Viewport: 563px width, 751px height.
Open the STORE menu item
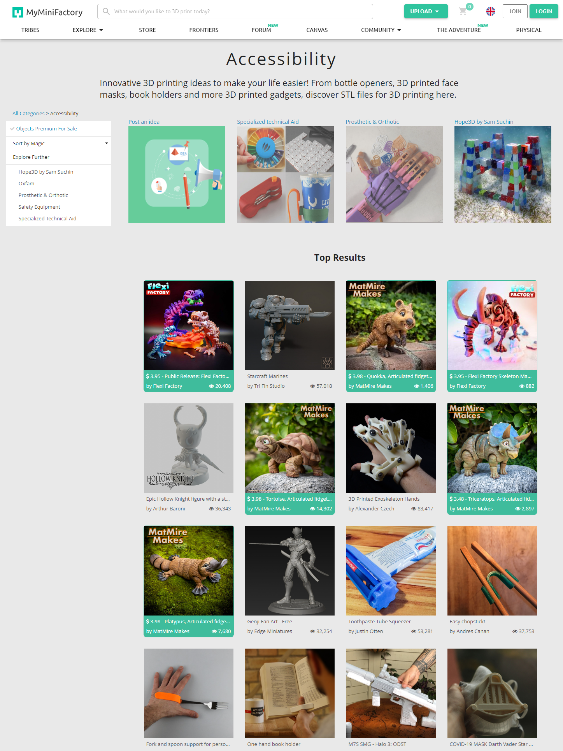click(147, 30)
